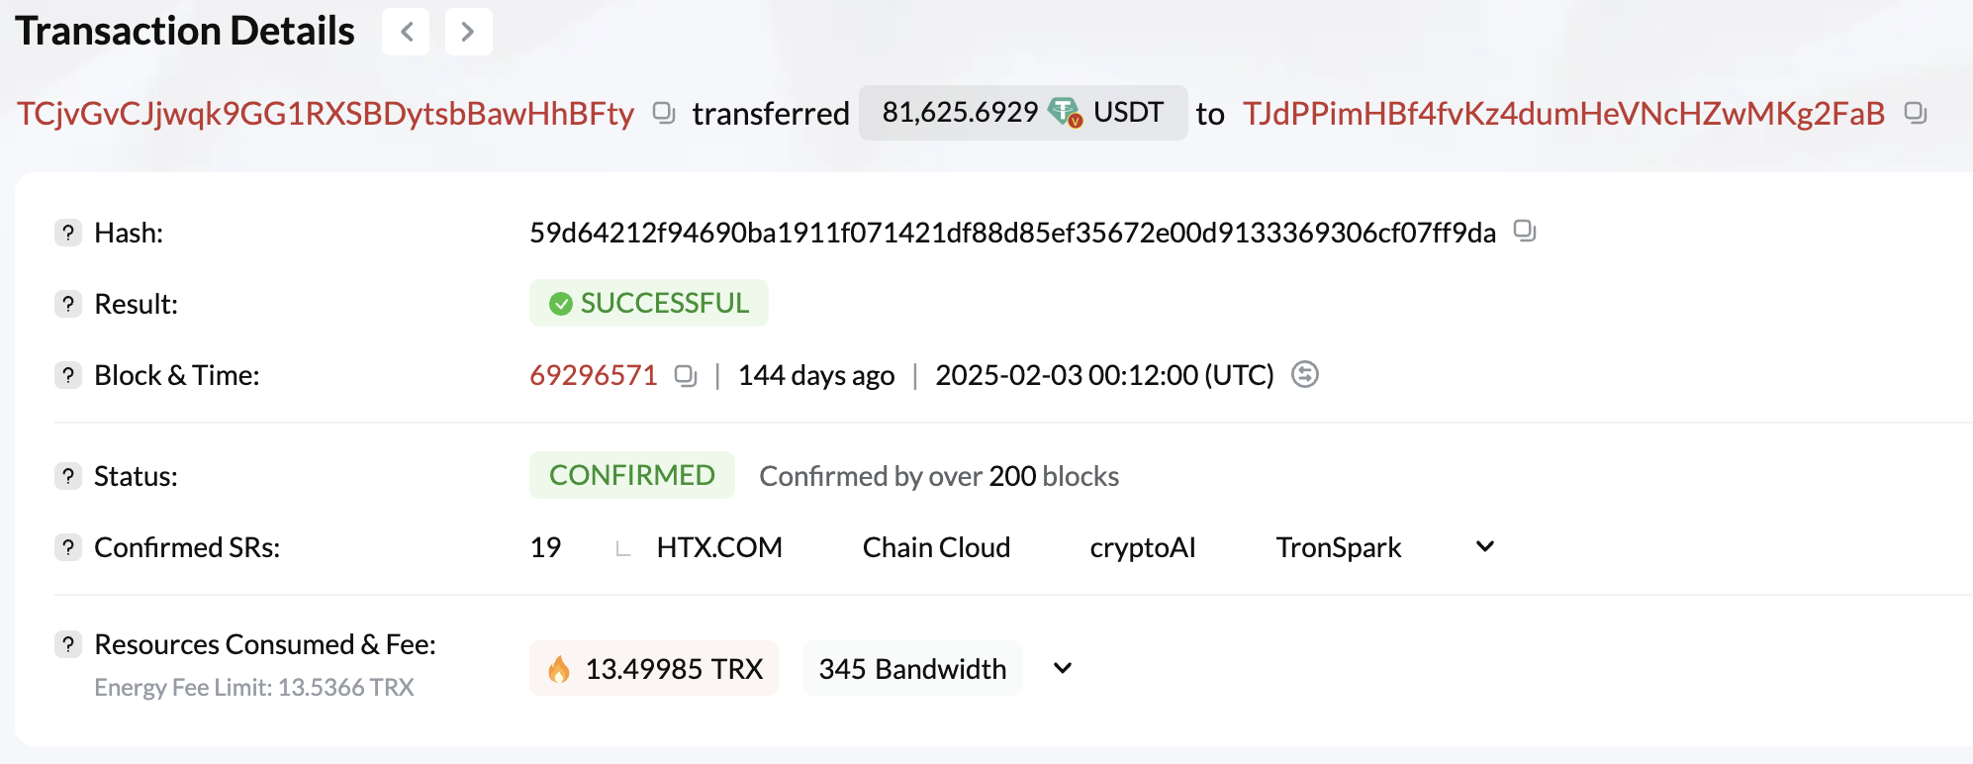The image size is (1973, 764).
Task: Toggle UTC time format switch icon
Action: 1305,375
